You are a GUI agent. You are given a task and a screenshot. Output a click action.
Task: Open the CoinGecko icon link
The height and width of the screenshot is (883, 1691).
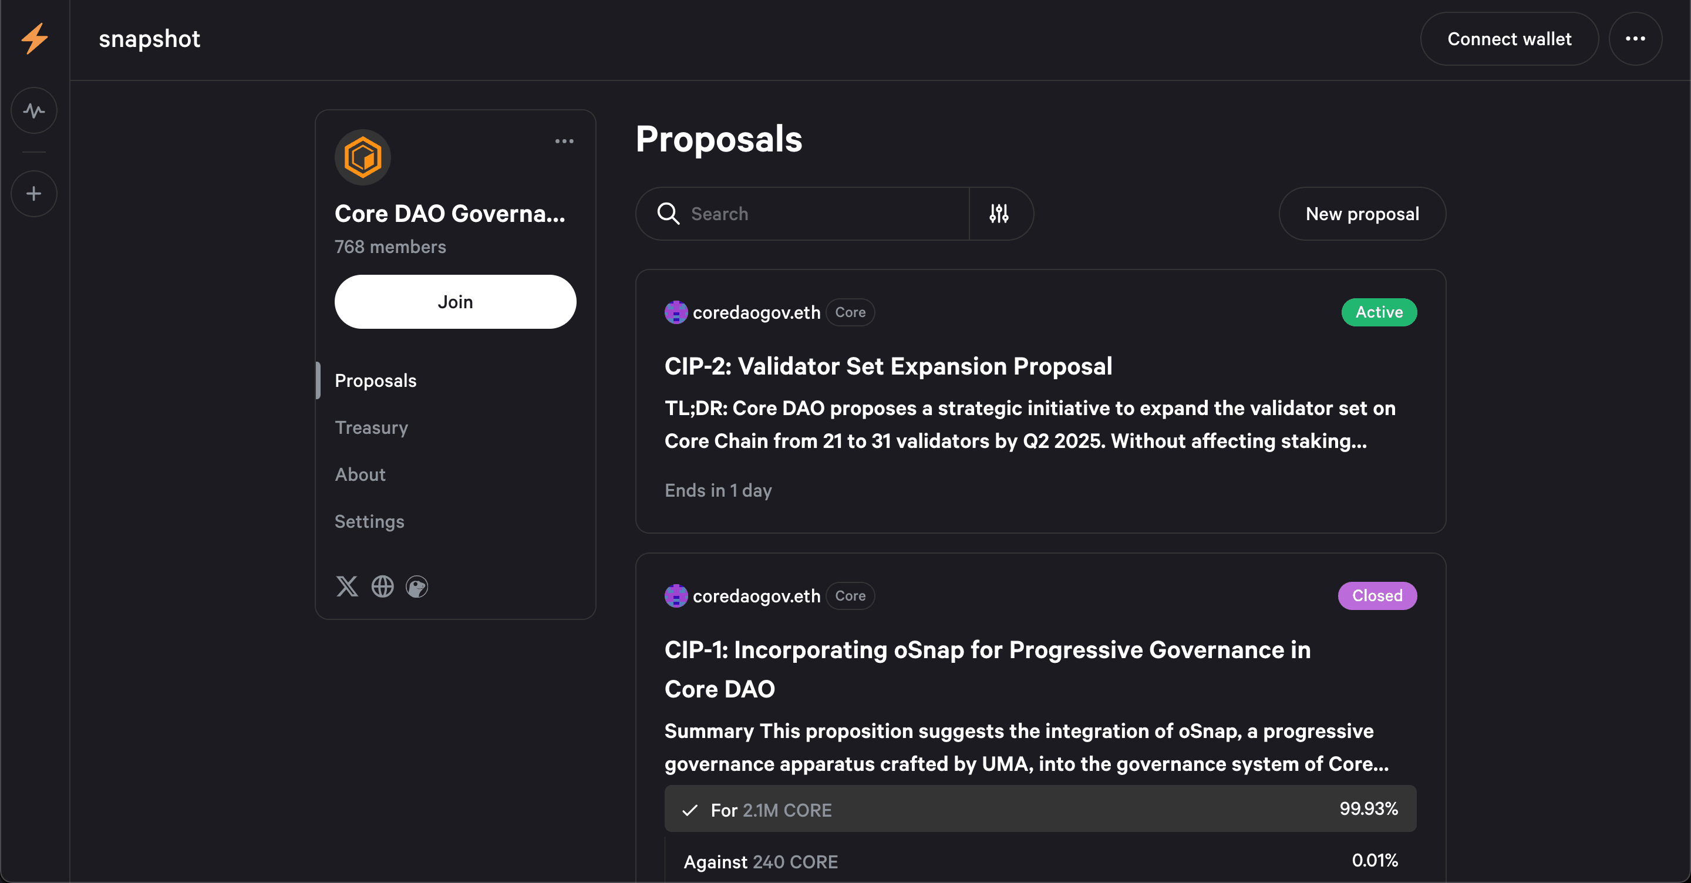coord(417,587)
